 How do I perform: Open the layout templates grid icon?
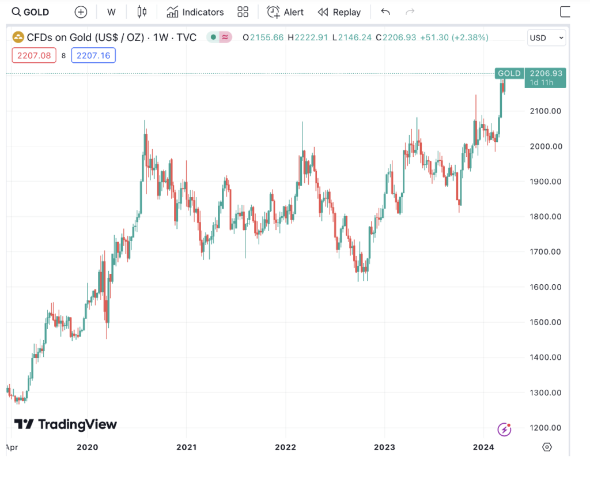(243, 12)
